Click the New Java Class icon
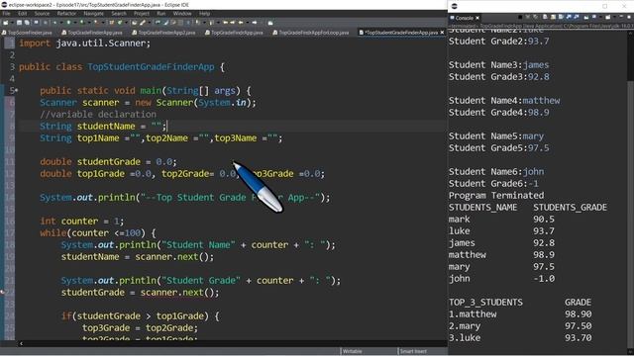This screenshot has width=634, height=356. point(119,23)
